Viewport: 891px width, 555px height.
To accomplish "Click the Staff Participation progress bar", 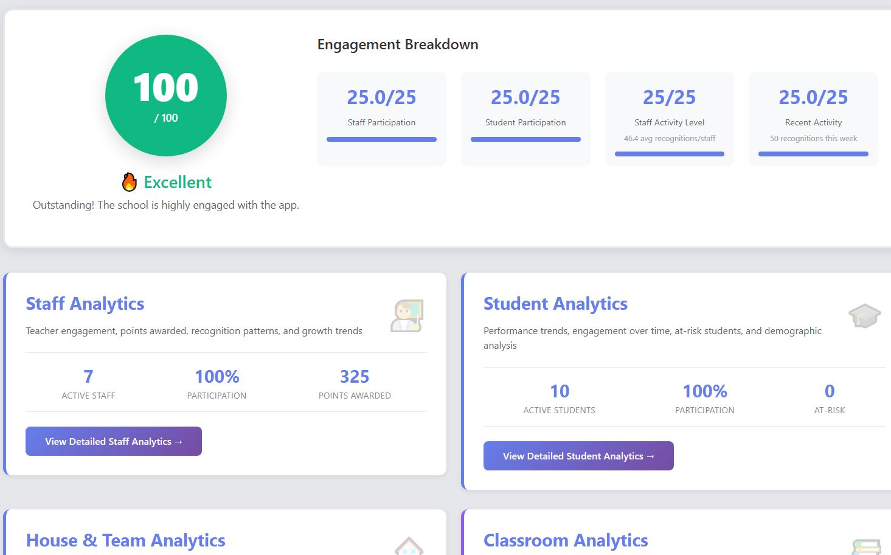I will coord(381,139).
